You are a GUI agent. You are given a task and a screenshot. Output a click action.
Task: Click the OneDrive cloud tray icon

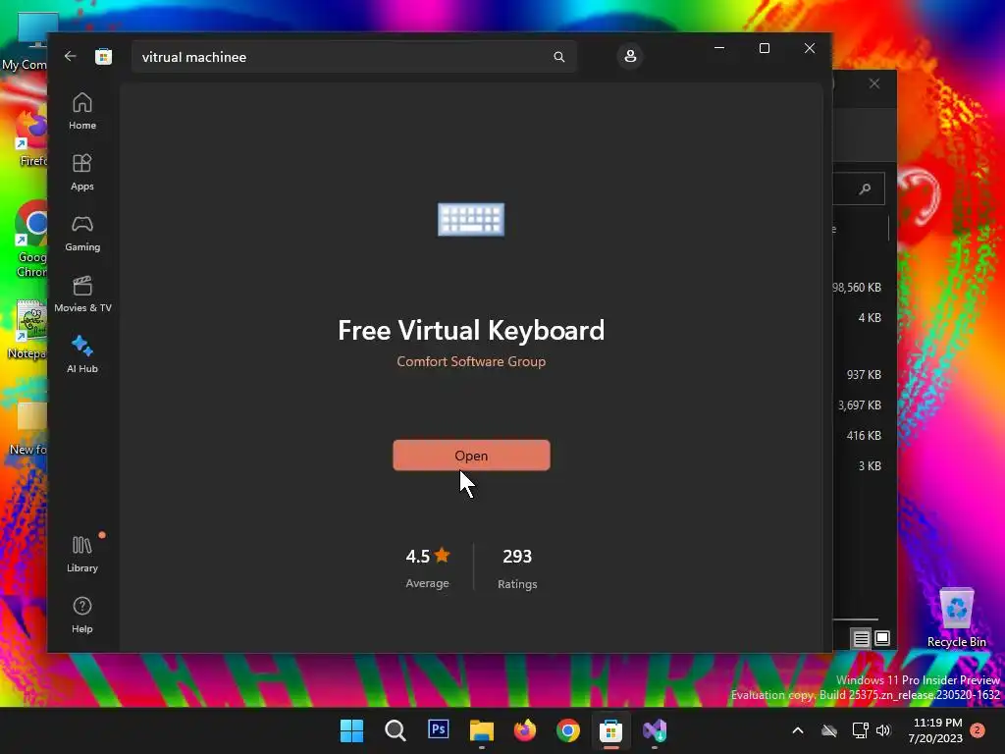829,730
